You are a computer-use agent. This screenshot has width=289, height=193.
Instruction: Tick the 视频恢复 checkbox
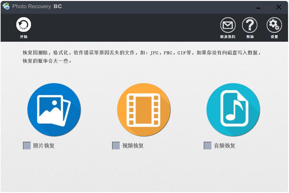pyautogui.click(x=116, y=146)
